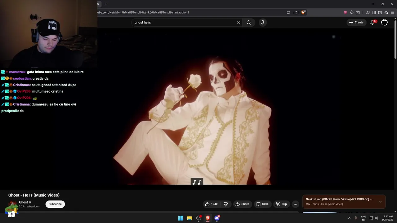397x223 pixels.
Task: Switch ENG US keyboard language
Action: pyautogui.click(x=364, y=218)
